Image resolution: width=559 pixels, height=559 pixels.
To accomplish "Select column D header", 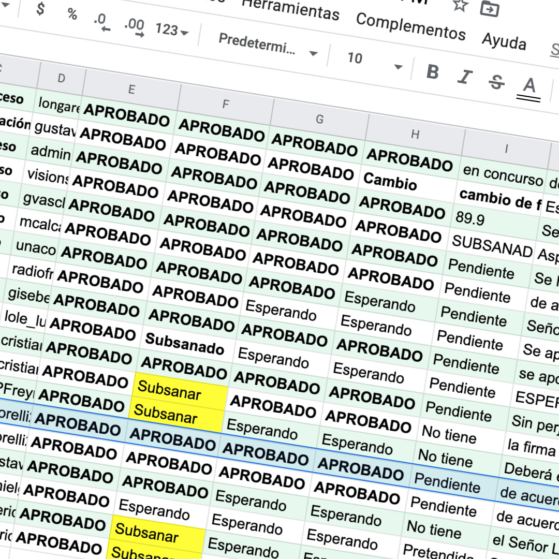I will [x=61, y=78].
